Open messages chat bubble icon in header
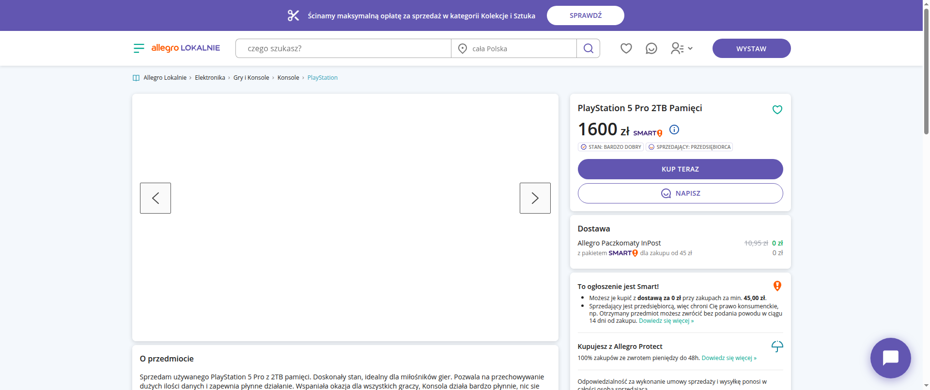This screenshot has width=930, height=390. (x=651, y=48)
